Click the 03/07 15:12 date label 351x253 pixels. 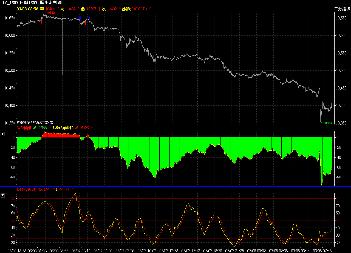click(x=191, y=251)
